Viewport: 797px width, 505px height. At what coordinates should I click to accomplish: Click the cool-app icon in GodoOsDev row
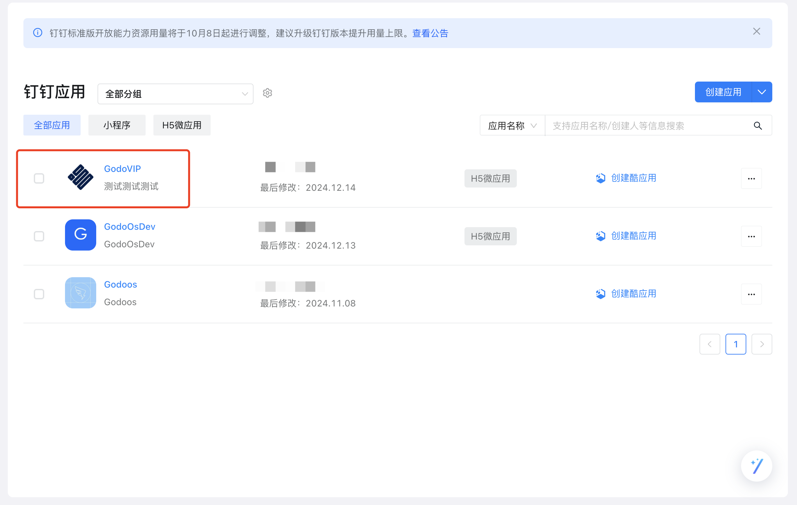click(601, 236)
